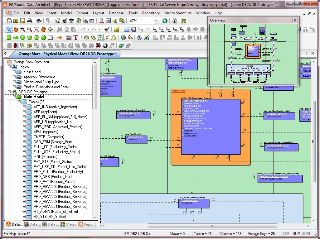Viewport: 320px width, 239px height.
Task: Select the OrangeMart Physical Model View tab
Action: (68, 54)
